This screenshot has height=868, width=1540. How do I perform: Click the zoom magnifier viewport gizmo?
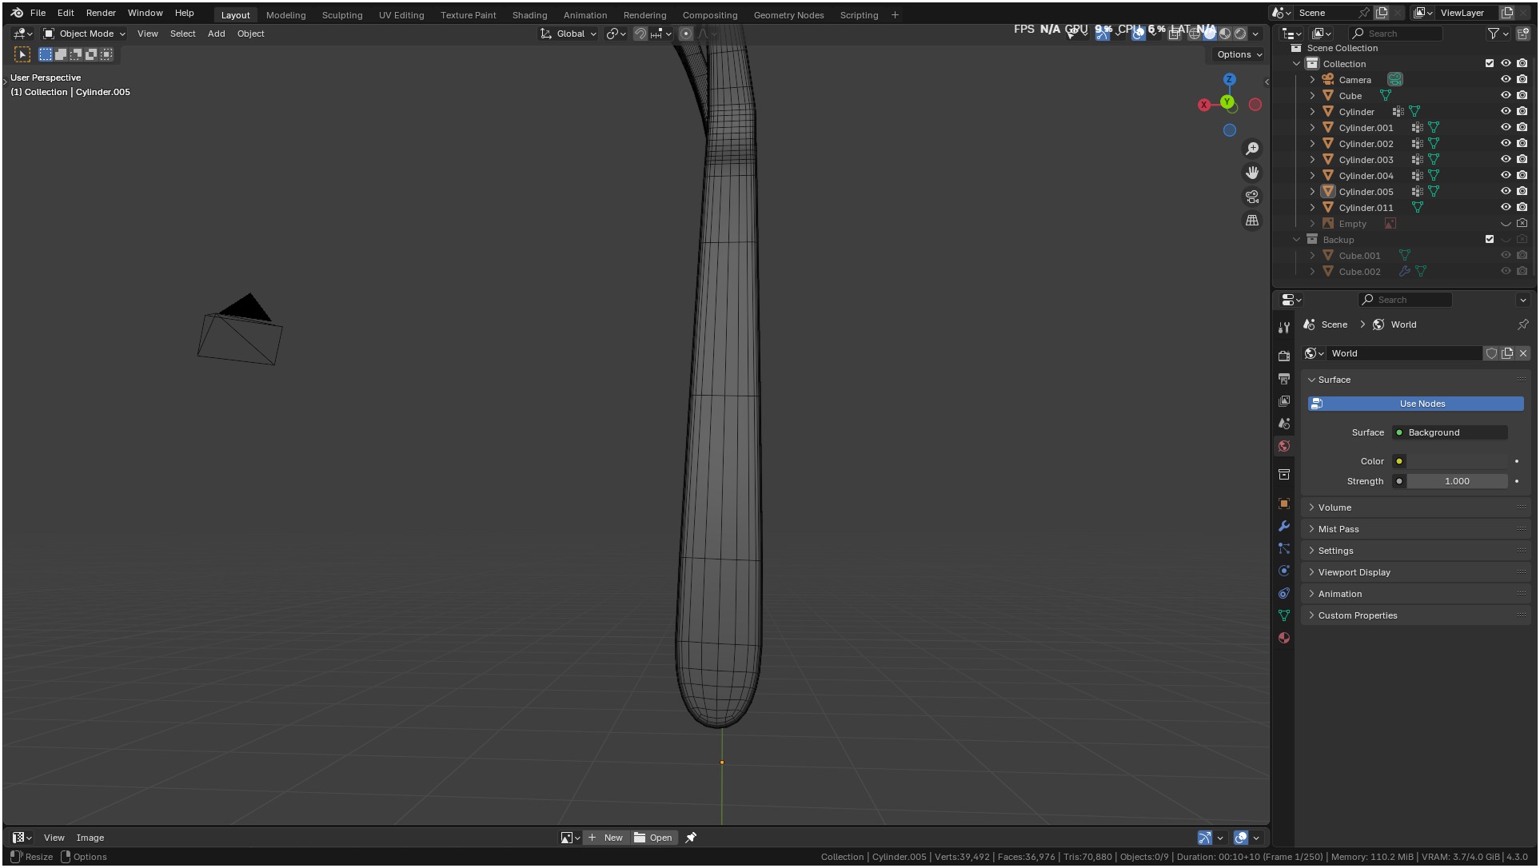point(1252,149)
